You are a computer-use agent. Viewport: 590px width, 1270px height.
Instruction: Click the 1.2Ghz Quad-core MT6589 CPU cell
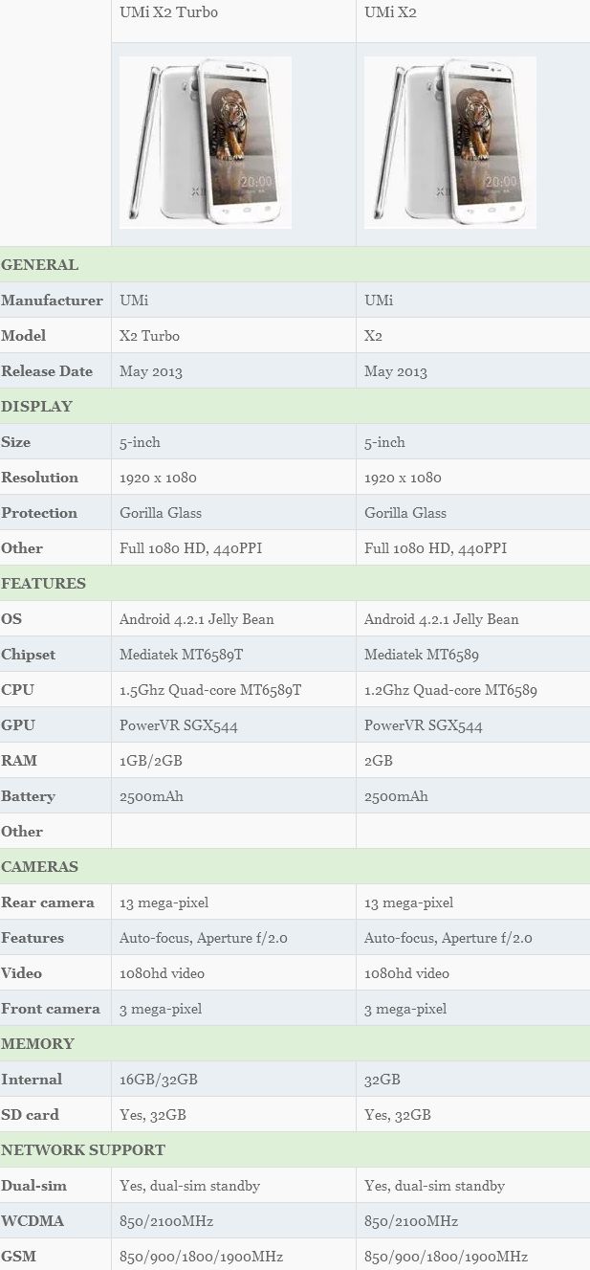click(450, 691)
